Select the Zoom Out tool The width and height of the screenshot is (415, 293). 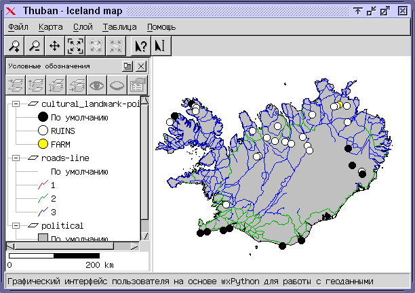35,46
